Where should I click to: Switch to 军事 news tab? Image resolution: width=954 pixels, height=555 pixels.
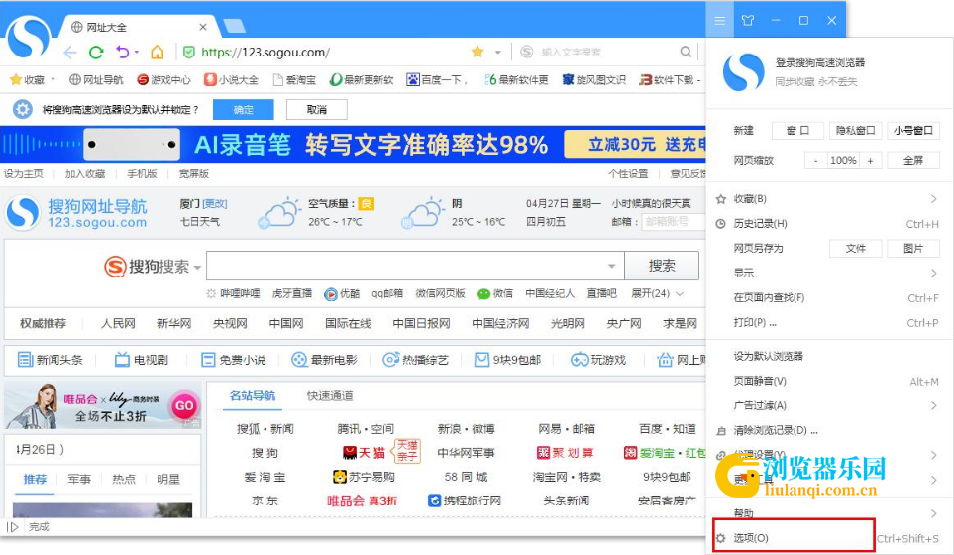click(x=79, y=479)
